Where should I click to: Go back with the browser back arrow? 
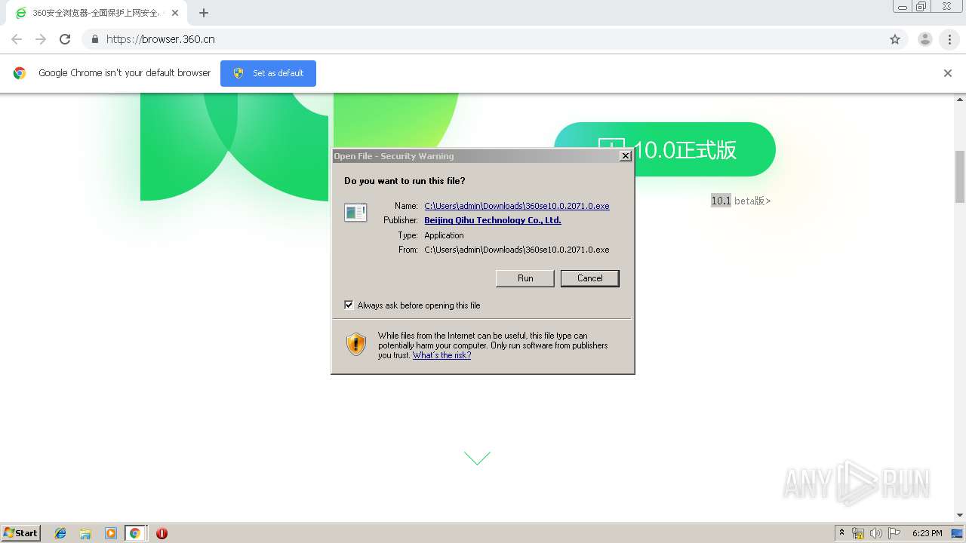pos(17,39)
